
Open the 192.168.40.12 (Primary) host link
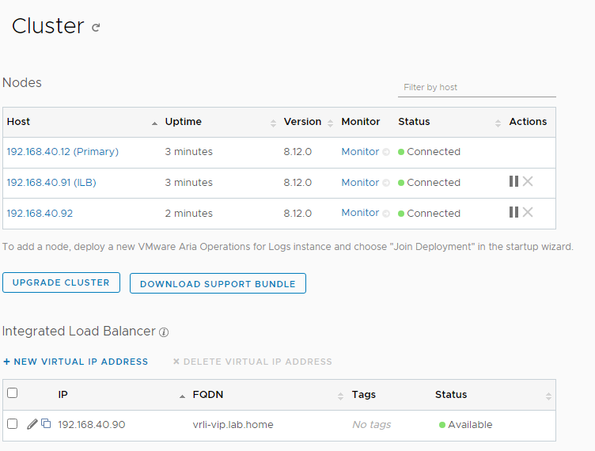coord(63,151)
